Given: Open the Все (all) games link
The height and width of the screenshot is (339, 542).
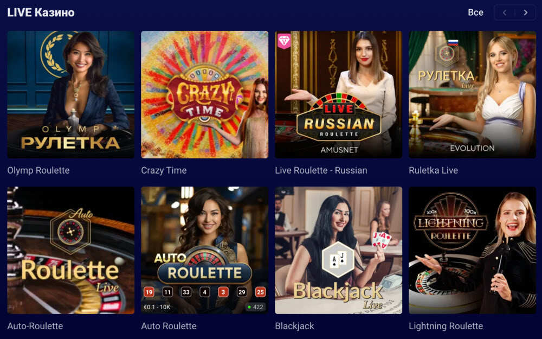Looking at the screenshot, I should (x=476, y=12).
